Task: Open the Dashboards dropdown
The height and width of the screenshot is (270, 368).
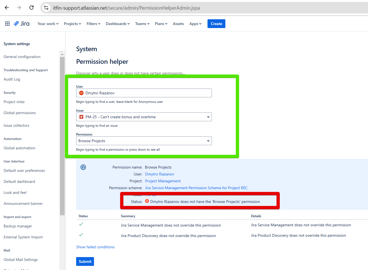Action: pyautogui.click(x=118, y=24)
